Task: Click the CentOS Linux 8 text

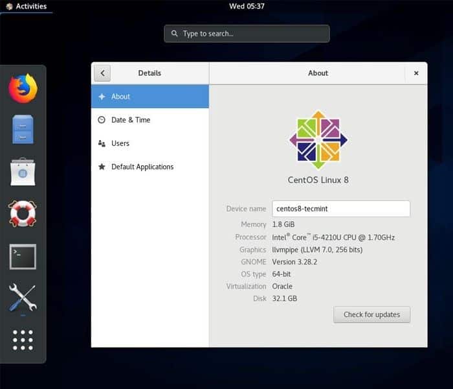Action: point(318,180)
